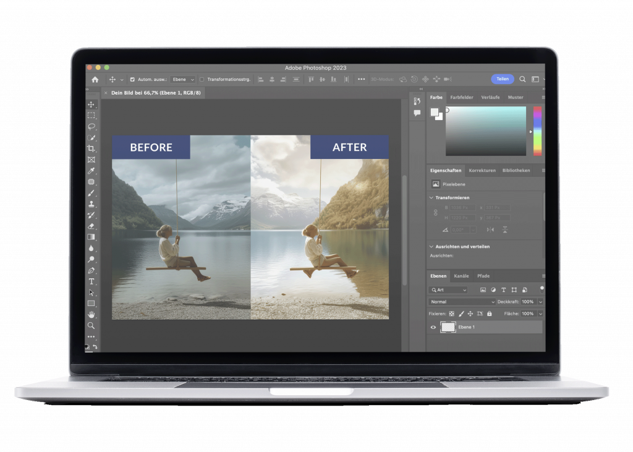This screenshot has width=633, height=452.
Task: Select the Crop tool
Action: pos(91,148)
